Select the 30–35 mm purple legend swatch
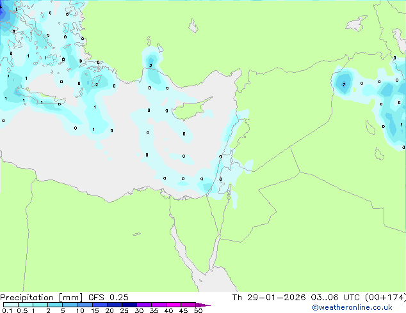This screenshot has width=406, height=313. pyautogui.click(x=143, y=305)
